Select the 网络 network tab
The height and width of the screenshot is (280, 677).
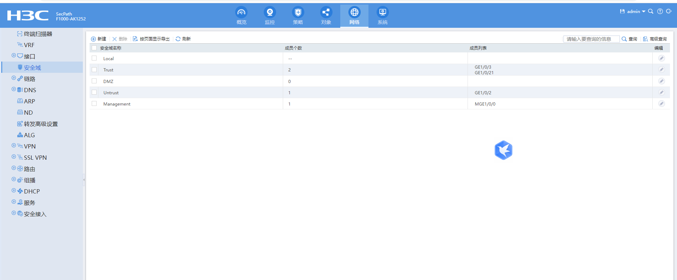pyautogui.click(x=354, y=16)
